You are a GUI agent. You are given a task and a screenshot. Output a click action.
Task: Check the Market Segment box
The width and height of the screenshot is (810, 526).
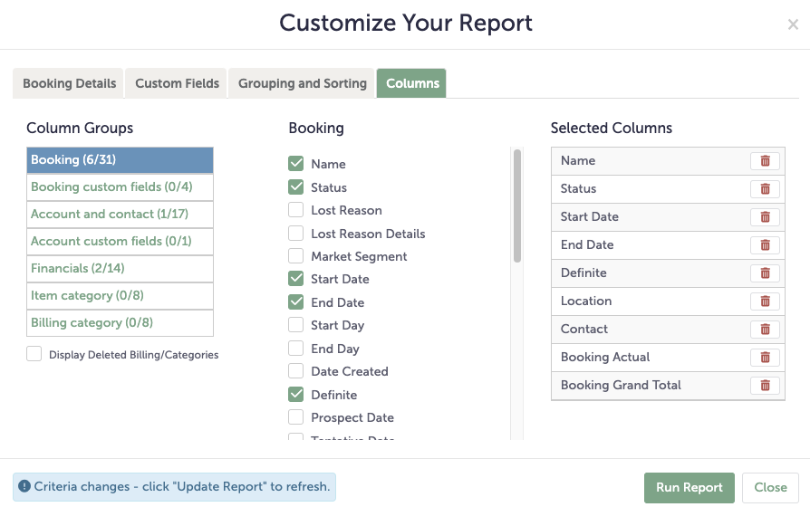295,256
